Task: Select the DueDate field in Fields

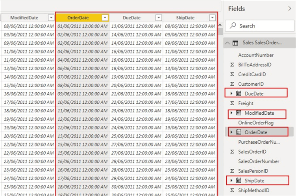Action: pos(254,93)
